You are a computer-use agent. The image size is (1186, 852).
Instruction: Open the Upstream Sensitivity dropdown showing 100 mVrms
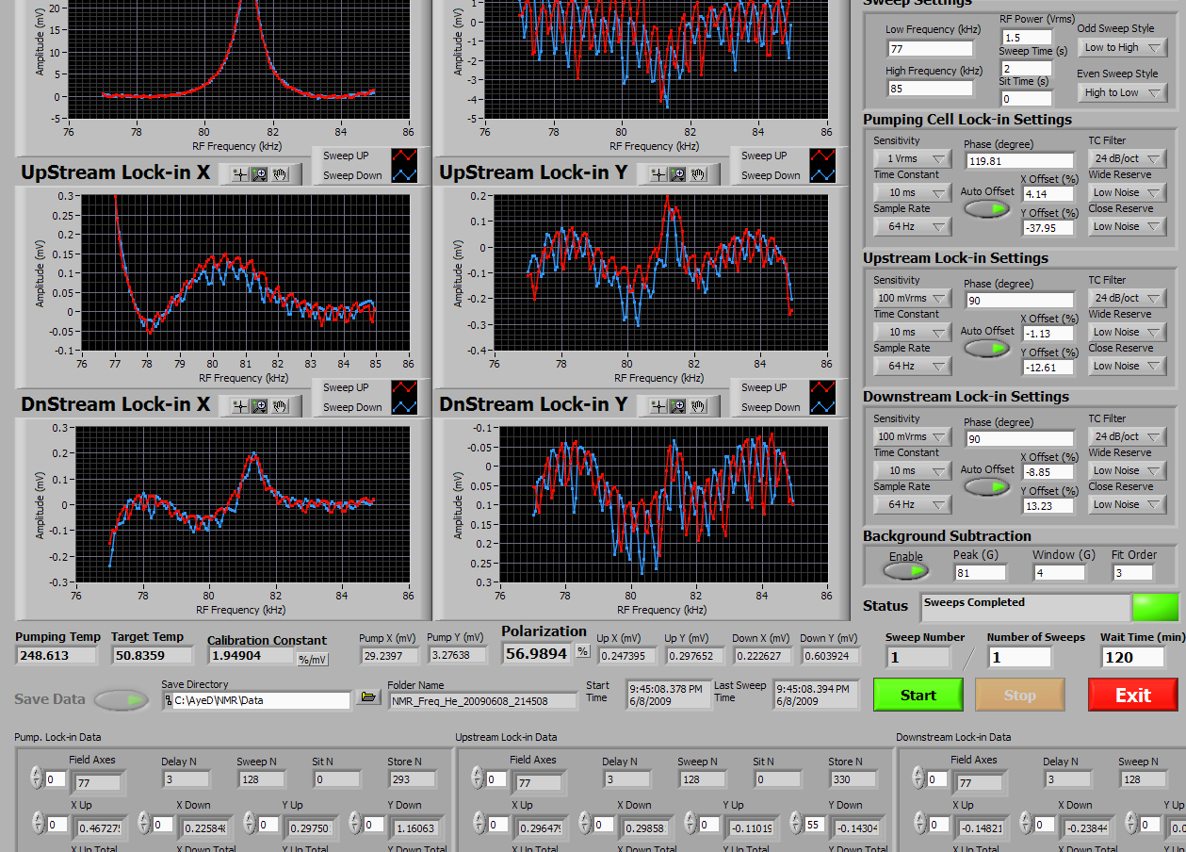point(912,298)
